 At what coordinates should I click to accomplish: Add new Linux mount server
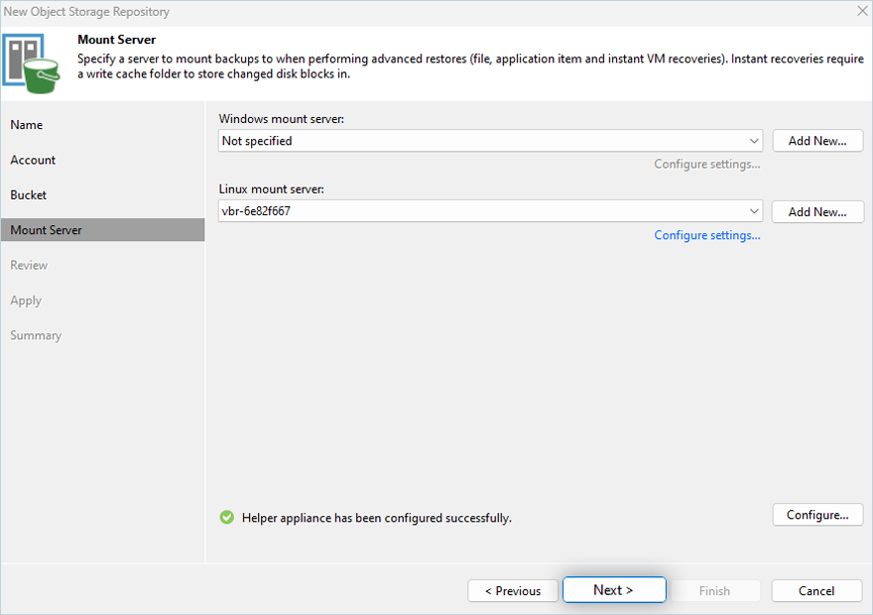coord(817,211)
